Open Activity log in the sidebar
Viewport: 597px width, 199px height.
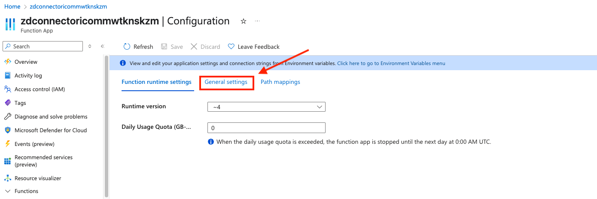pyautogui.click(x=28, y=75)
